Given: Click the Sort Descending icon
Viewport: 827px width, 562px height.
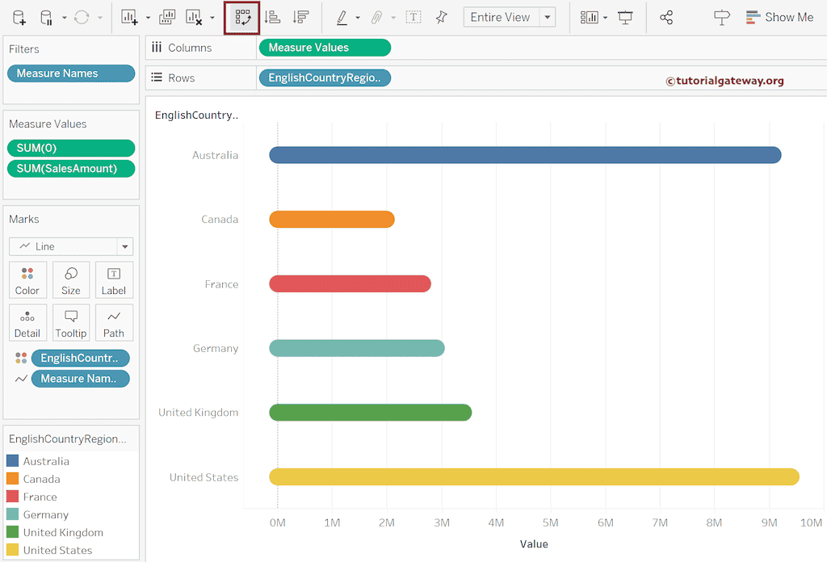Looking at the screenshot, I should (300, 16).
